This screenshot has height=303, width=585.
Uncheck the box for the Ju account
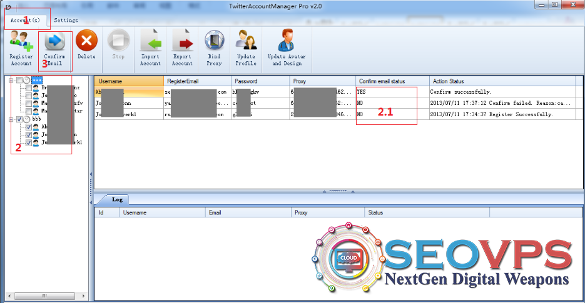click(28, 142)
